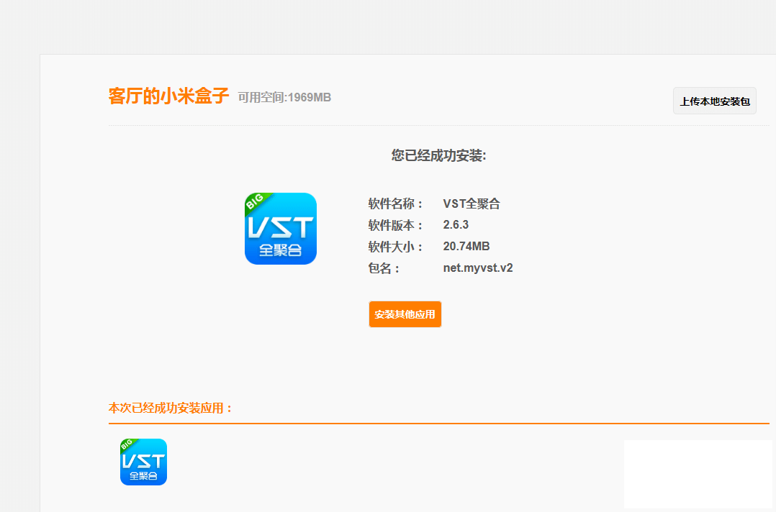Open the VST icon under 本次已经成功安装应用
This screenshot has height=512, width=776.
click(143, 462)
